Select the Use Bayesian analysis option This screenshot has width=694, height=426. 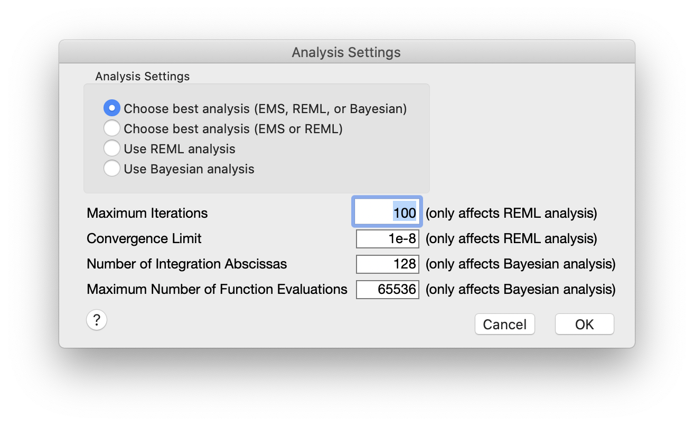112,168
